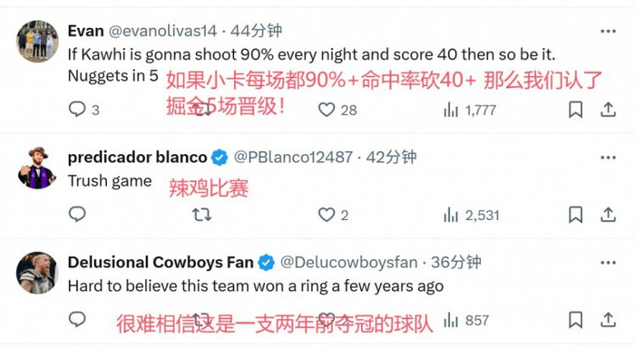
Task: Share Evan's tweet via upload icon
Action: click(608, 110)
